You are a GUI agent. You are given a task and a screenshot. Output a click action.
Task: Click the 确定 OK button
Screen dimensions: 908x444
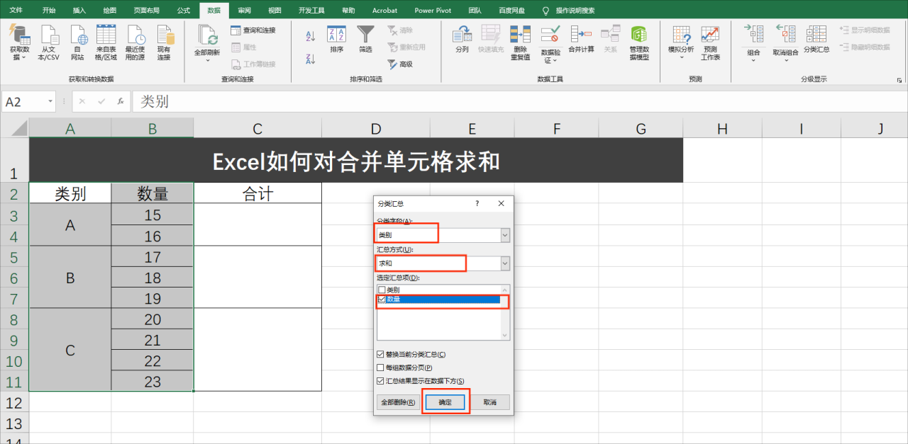[445, 402]
